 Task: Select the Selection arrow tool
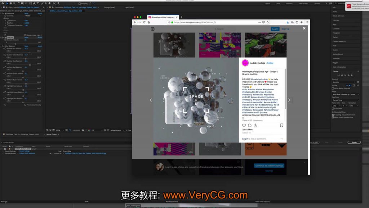(7, 4)
